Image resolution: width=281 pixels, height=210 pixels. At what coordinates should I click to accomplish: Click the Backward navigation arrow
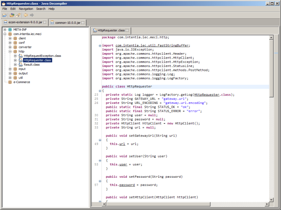[26, 15]
